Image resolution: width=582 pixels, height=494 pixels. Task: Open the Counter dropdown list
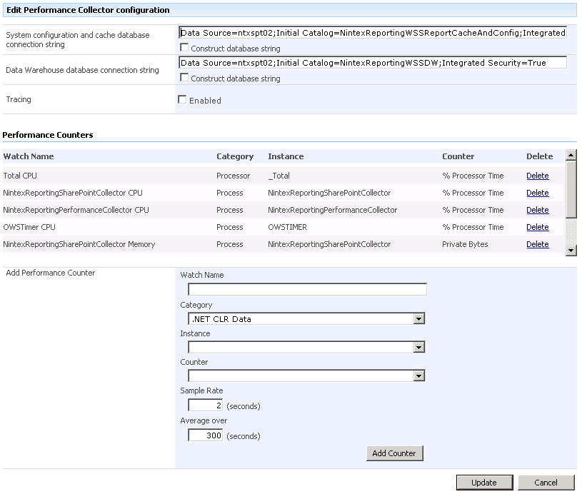[419, 376]
